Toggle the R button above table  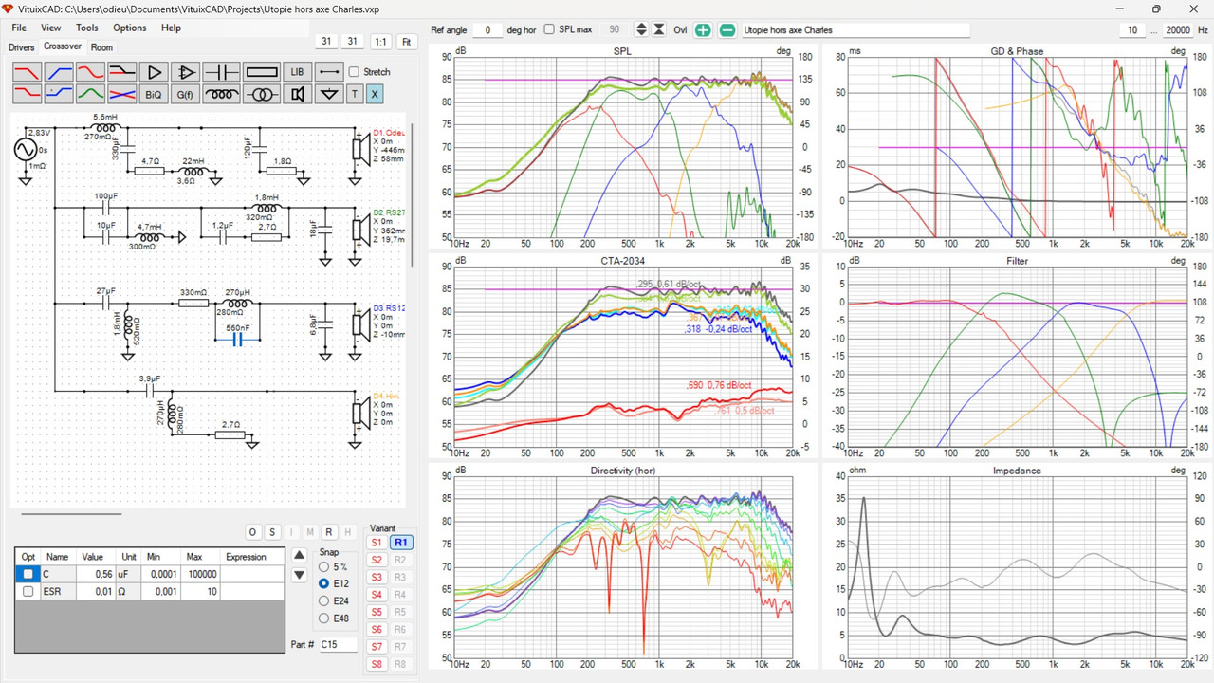pyautogui.click(x=328, y=532)
